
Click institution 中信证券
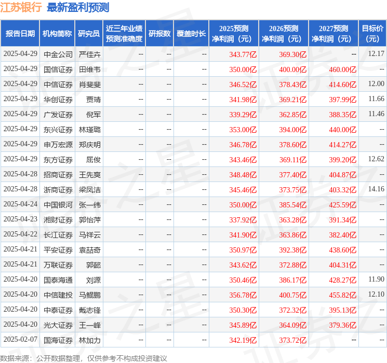pyautogui.click(x=58, y=85)
